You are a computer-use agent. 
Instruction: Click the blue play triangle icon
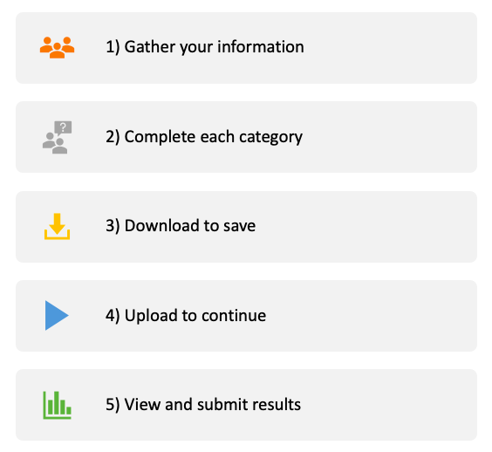click(57, 316)
